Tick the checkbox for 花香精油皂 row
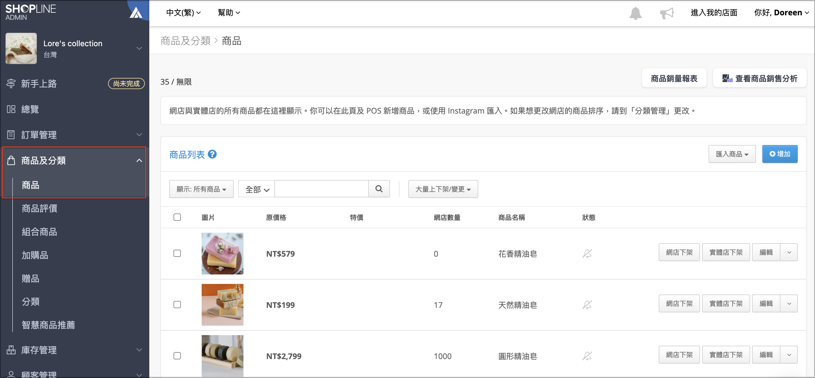 tap(177, 254)
